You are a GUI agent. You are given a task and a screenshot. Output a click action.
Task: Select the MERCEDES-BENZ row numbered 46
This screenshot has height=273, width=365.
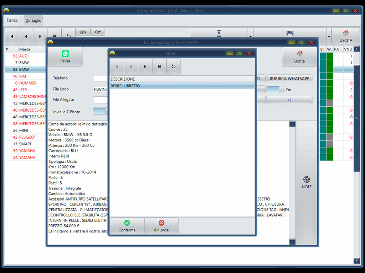[x=26, y=117]
